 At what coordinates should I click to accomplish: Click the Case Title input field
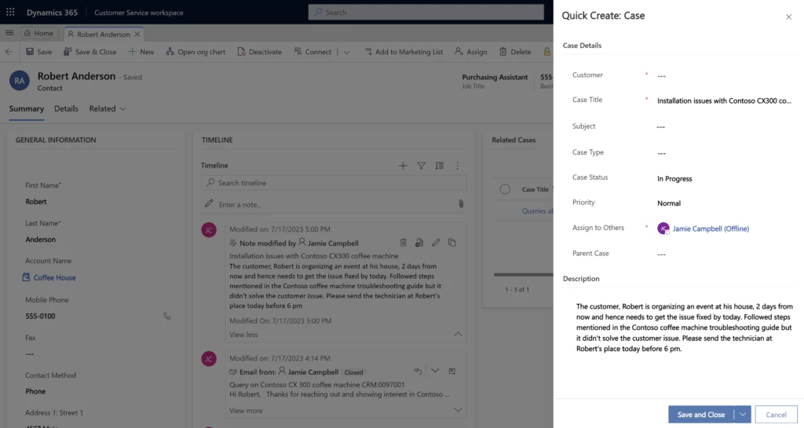722,101
